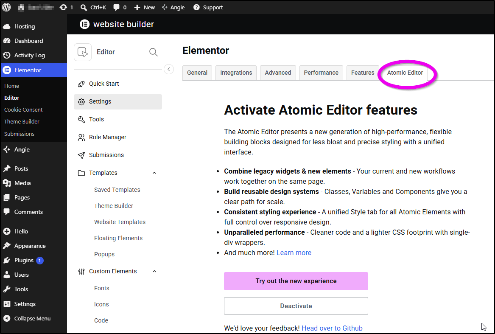
Task: Open Floating Elements
Action: click(118, 238)
